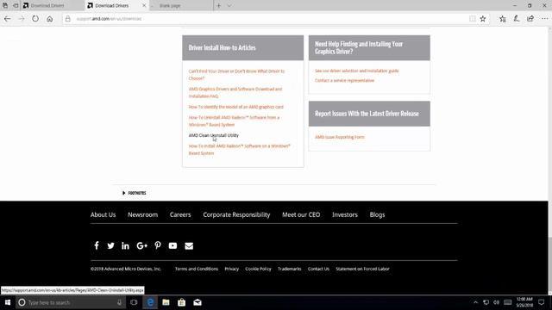This screenshot has width=552, height=310.
Task: Open AMD Clean Uninstall Utility link
Action: click(x=213, y=135)
